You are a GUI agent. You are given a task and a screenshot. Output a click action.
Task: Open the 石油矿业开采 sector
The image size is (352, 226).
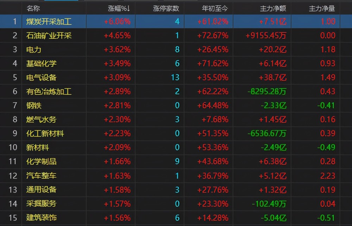coord(49,35)
